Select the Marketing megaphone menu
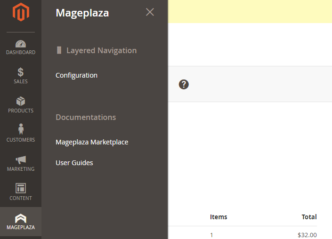This screenshot has width=332, height=239. [21, 163]
